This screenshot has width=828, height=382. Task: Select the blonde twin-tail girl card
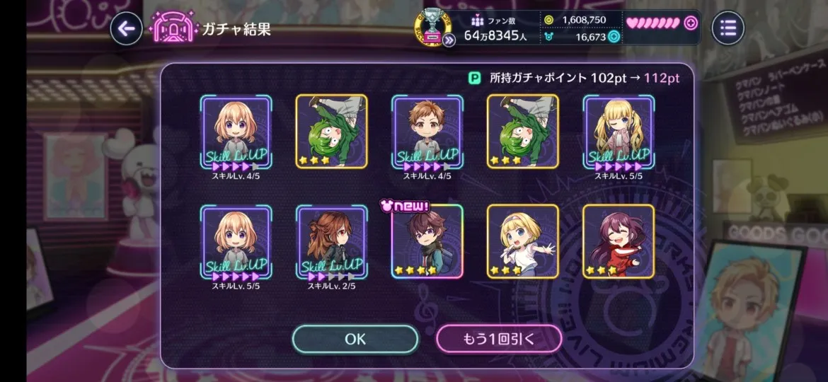619,132
